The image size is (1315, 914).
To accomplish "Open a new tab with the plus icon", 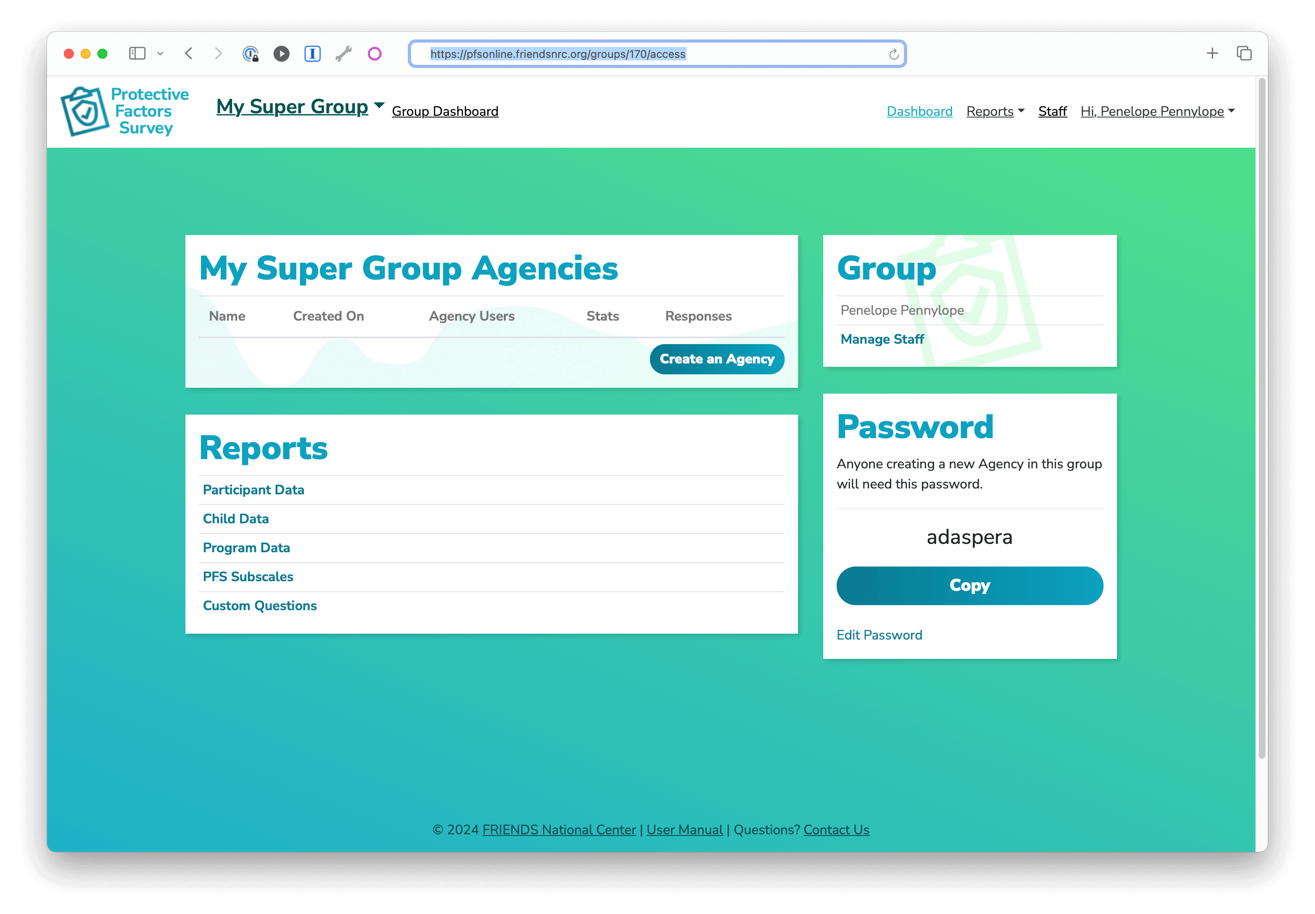I will [x=1212, y=53].
